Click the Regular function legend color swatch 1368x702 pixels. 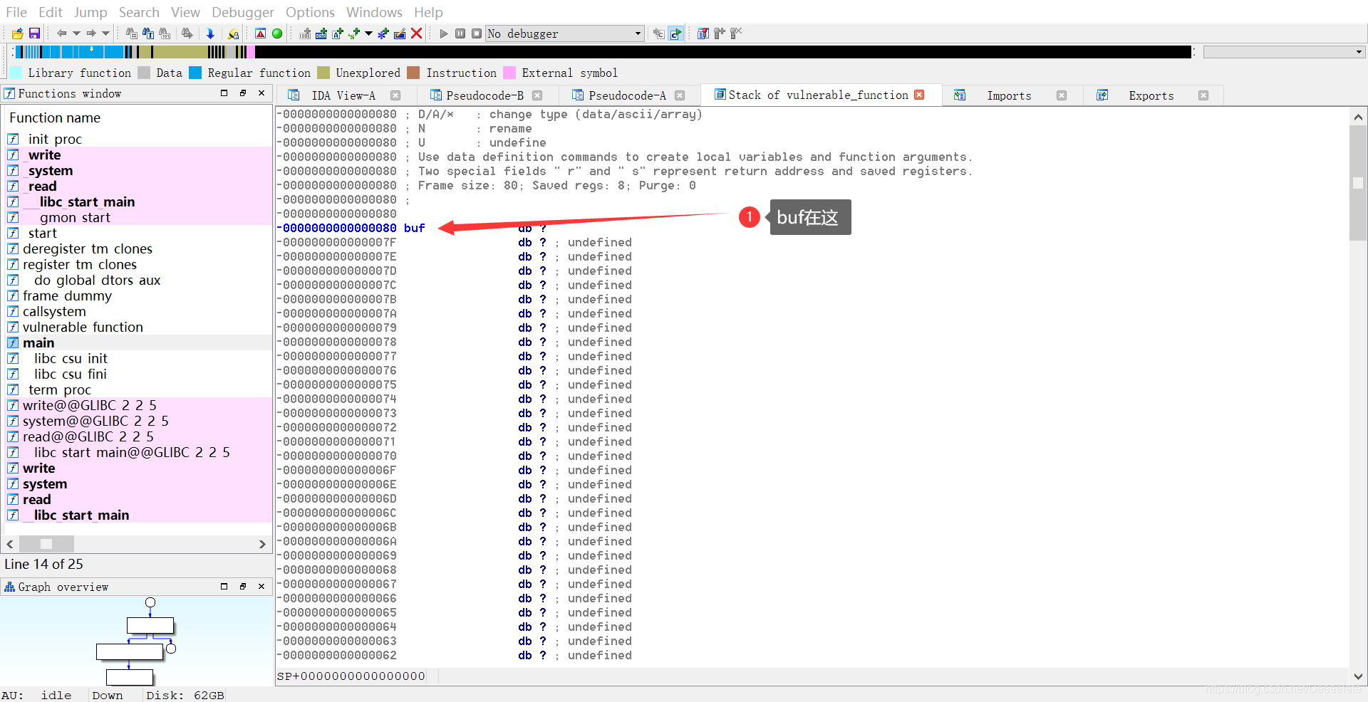(x=195, y=73)
